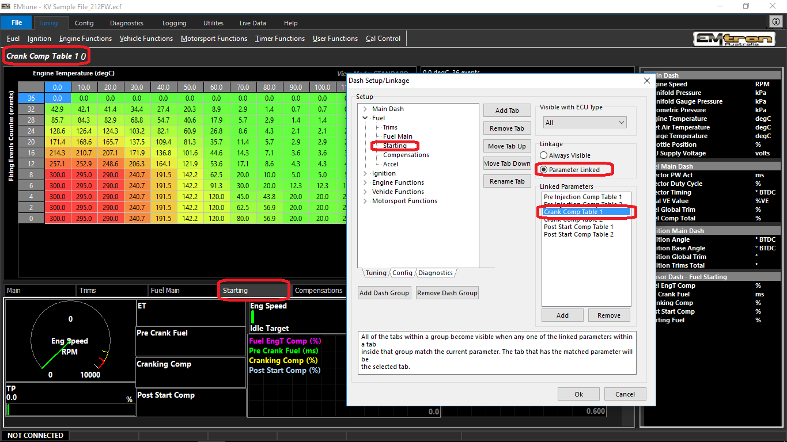
Task: Click the info icon in top-right corner
Action: click(776, 22)
